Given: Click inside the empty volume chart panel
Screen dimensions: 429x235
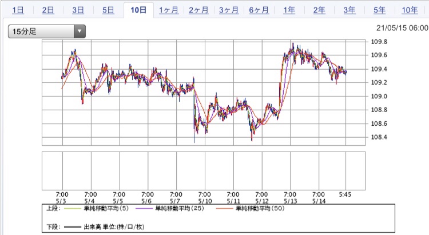Looking at the screenshot, I should [204, 171].
